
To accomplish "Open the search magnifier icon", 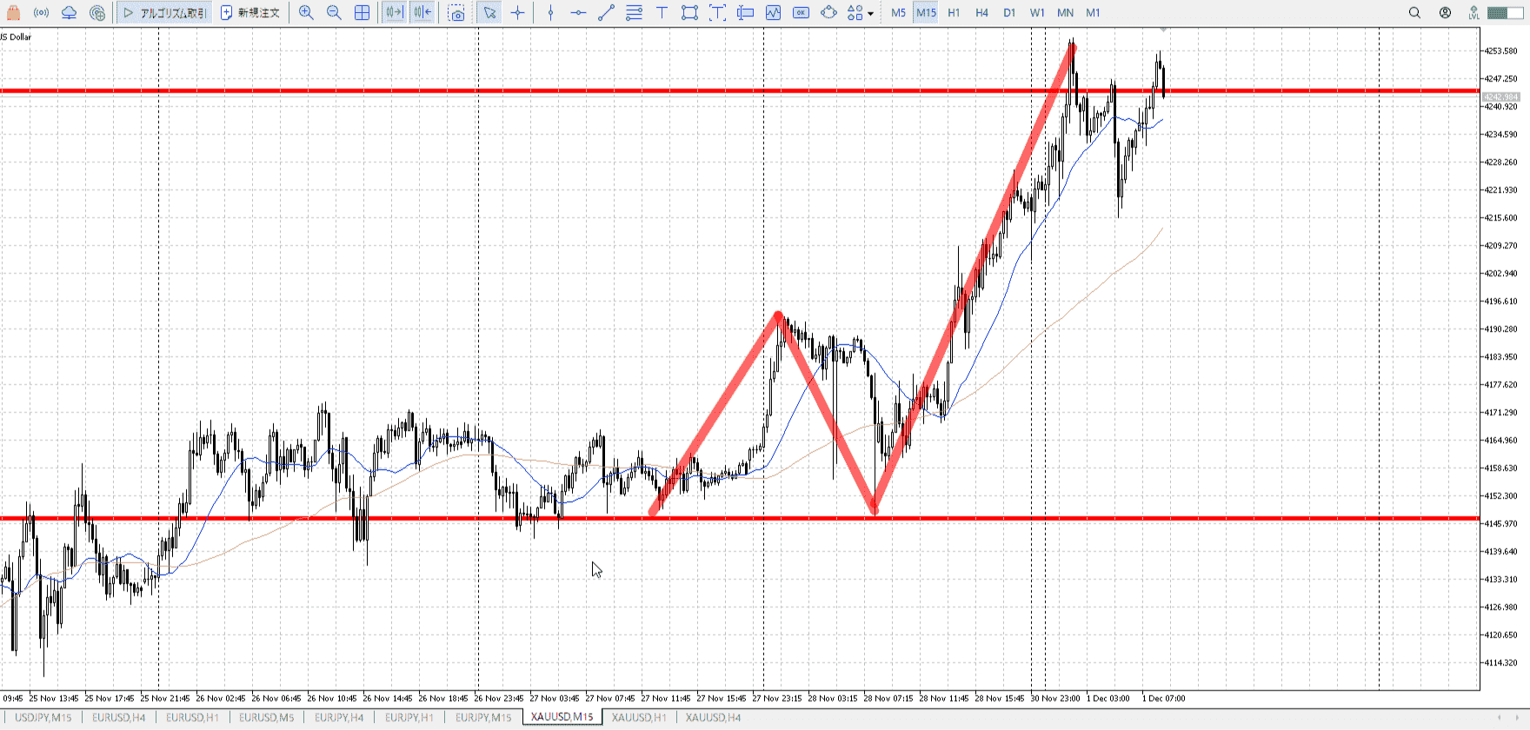I will click(x=1414, y=13).
